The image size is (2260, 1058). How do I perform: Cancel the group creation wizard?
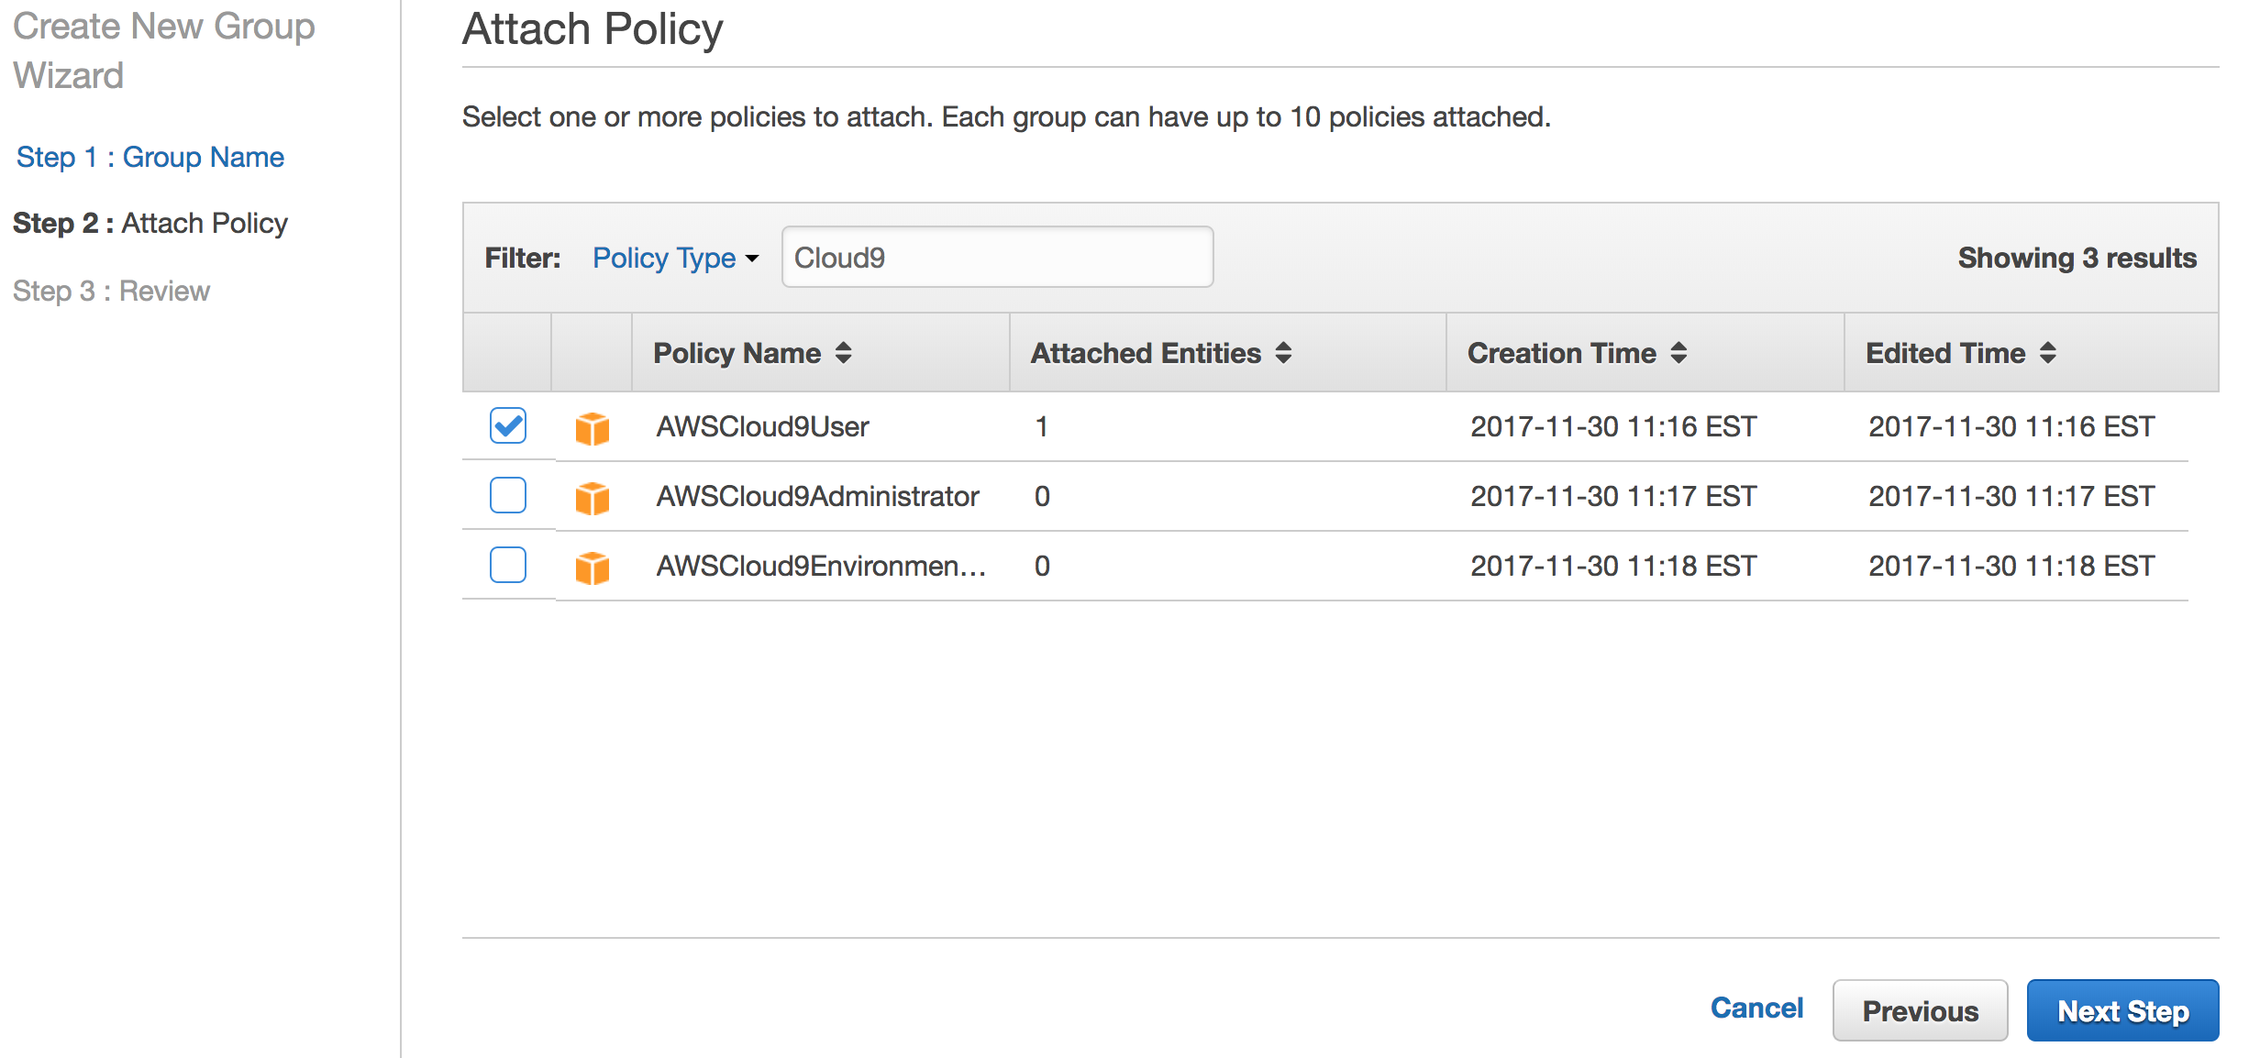tap(1756, 1008)
